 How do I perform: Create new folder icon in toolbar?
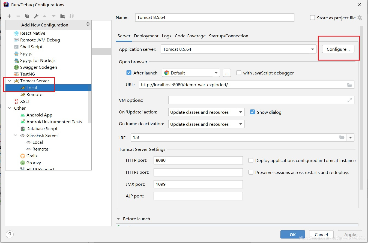pos(62,16)
